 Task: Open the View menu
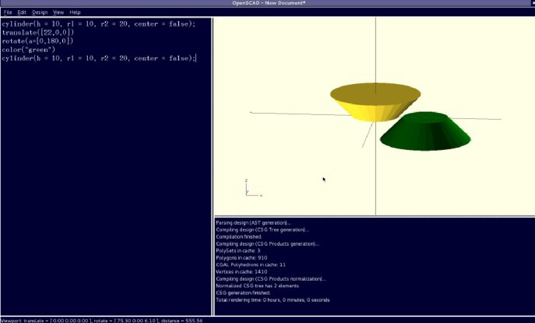point(58,12)
